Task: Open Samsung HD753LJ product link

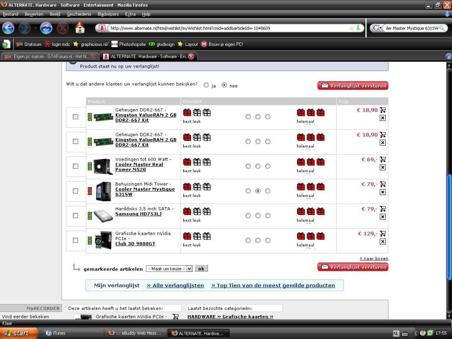Action: pyautogui.click(x=138, y=214)
